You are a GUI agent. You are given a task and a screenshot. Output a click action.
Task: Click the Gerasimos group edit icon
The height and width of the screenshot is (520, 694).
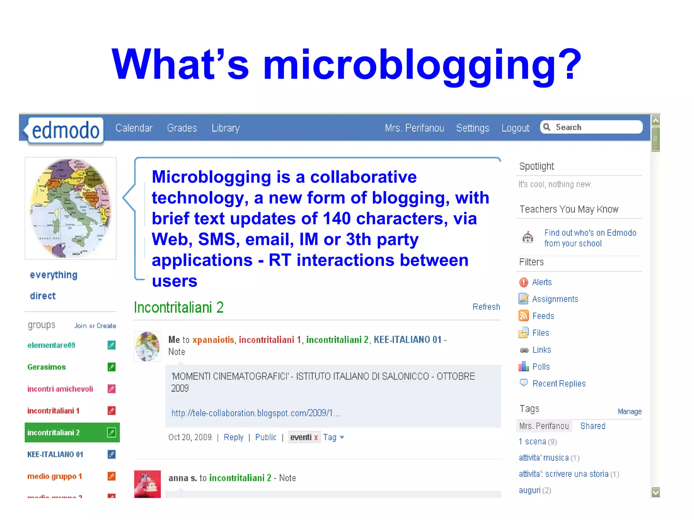pyautogui.click(x=111, y=367)
